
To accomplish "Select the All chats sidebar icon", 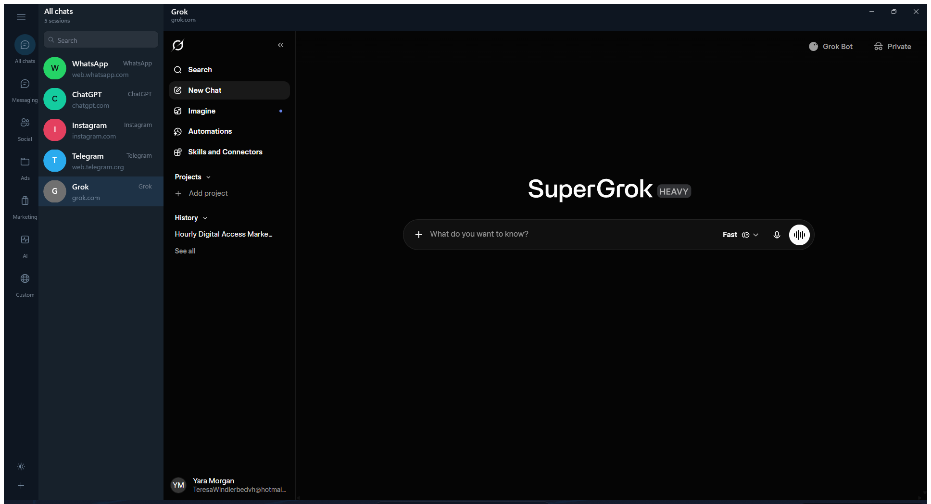I will 25,45.
